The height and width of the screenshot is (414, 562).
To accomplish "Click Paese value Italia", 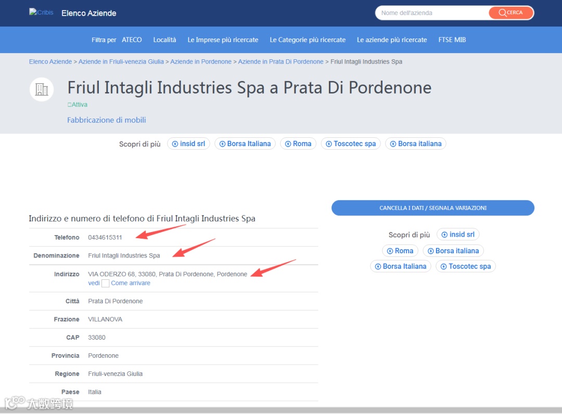I will click(95, 392).
